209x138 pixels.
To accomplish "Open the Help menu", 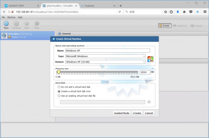I will tap(20, 17).
